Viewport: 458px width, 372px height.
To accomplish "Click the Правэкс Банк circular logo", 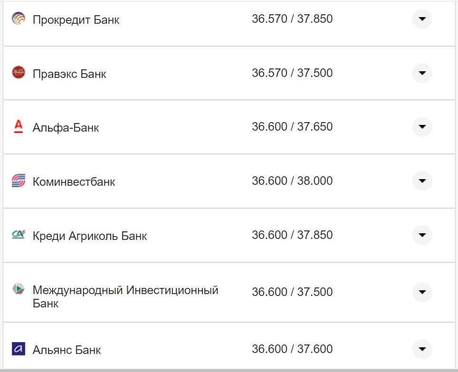I will click(18, 73).
